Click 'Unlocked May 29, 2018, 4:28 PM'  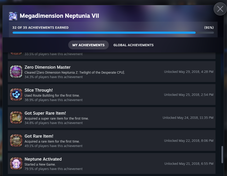pos(189,72)
